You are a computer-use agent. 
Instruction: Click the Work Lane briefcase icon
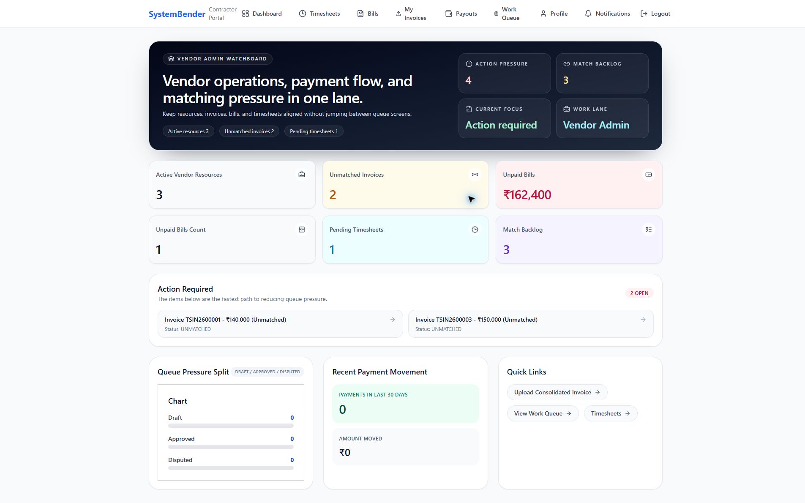coord(567,109)
